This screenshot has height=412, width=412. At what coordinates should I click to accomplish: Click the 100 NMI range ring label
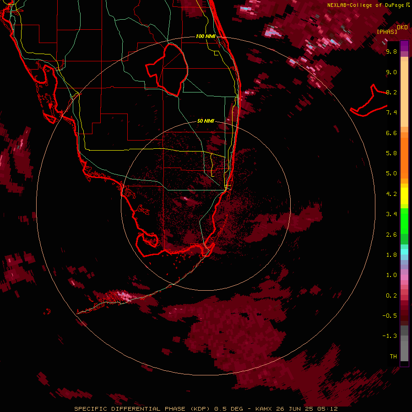206,36
